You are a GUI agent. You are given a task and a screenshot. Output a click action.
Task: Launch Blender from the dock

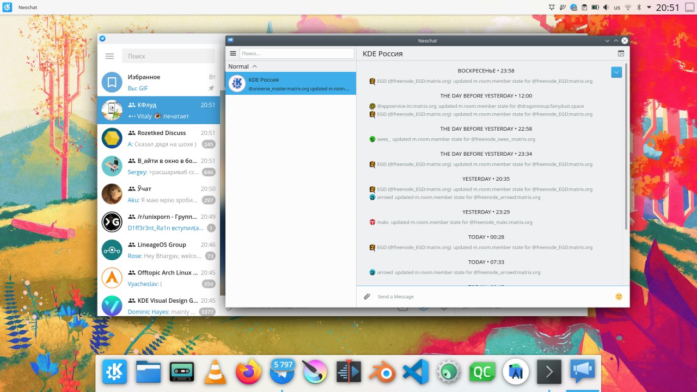pos(382,372)
